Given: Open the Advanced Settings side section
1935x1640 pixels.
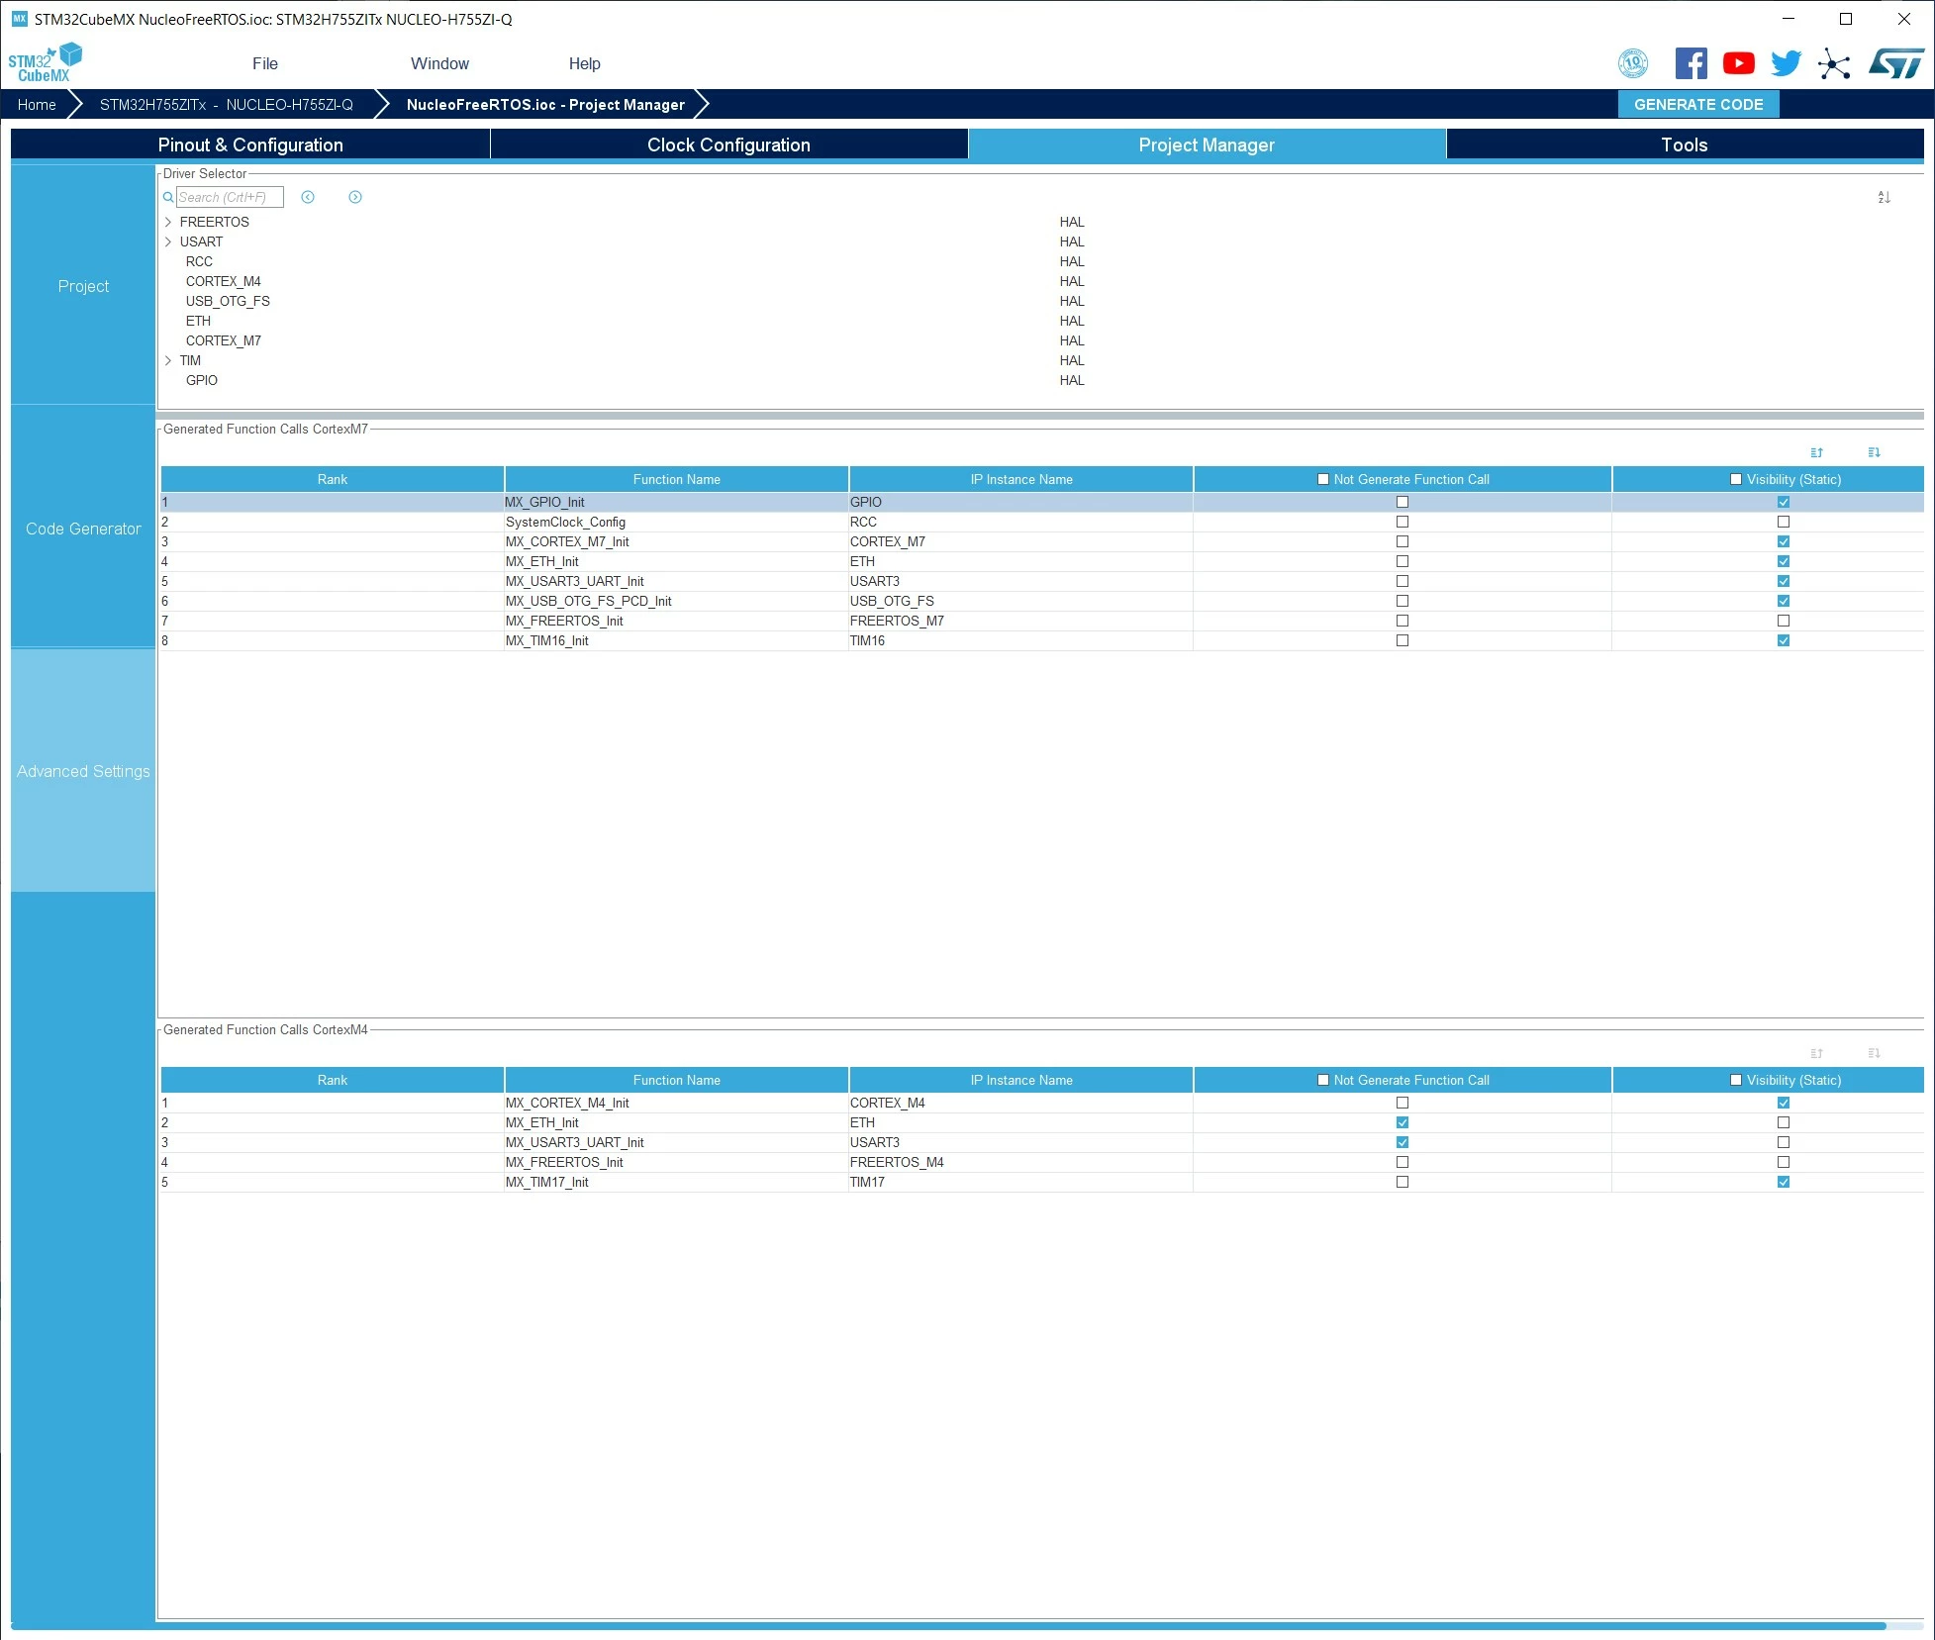Looking at the screenshot, I should pos(83,771).
